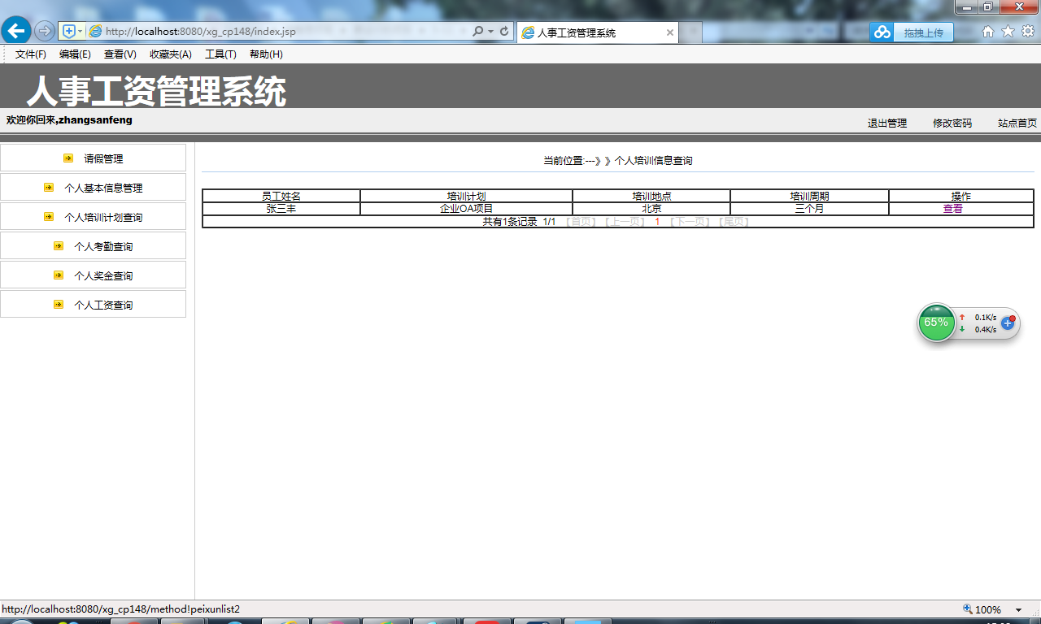
Task: Click the 人事工资管理系统 page title
Action: click(x=156, y=92)
